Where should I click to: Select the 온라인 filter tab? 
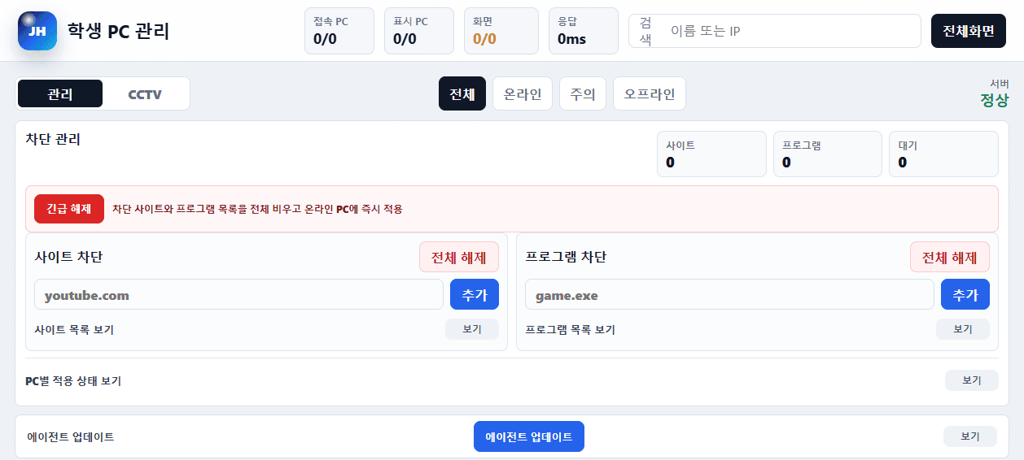pos(523,93)
